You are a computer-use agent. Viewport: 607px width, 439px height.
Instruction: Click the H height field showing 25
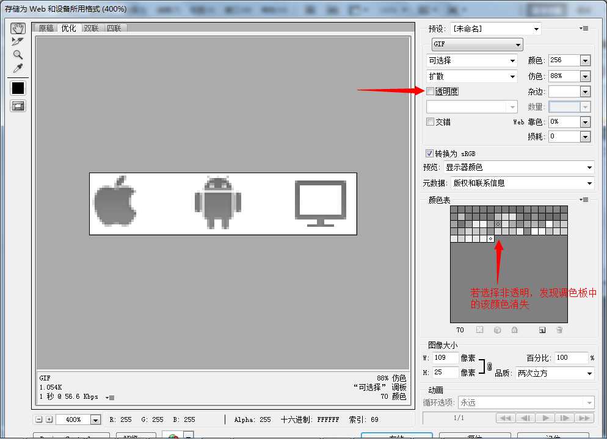click(x=445, y=373)
